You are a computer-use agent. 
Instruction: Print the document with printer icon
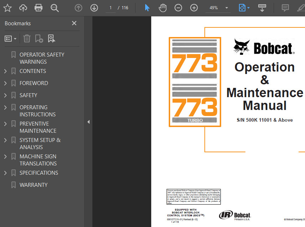coord(38,8)
